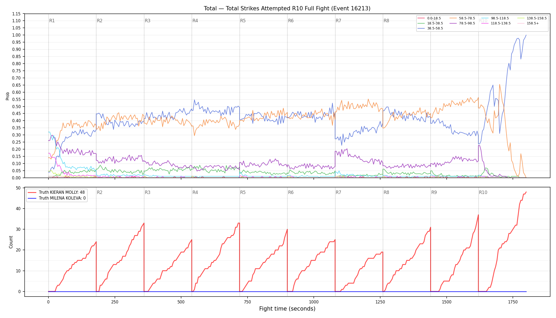Click the R2 round label in Count chart

[x=100, y=192]
